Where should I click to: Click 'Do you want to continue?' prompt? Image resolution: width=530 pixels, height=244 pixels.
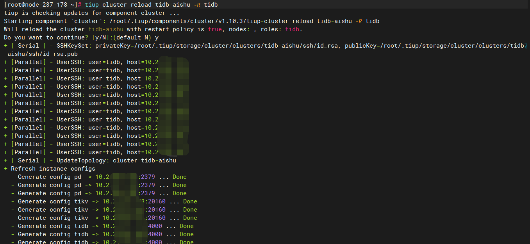[x=46, y=37]
